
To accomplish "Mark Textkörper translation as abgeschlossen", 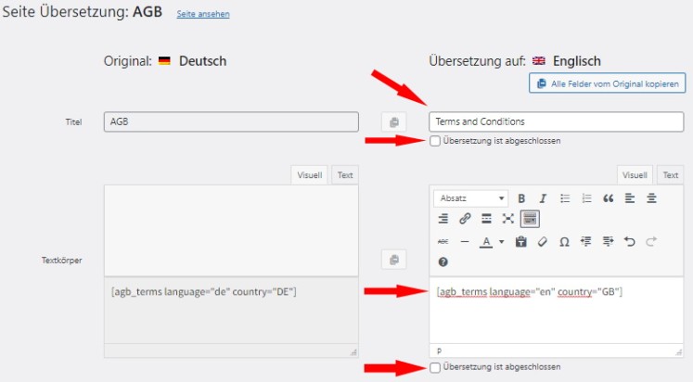I will point(435,367).
